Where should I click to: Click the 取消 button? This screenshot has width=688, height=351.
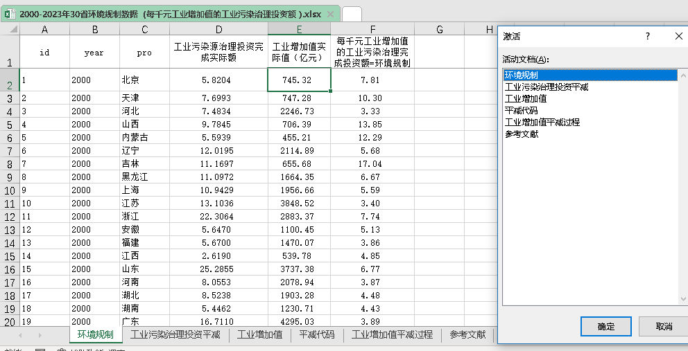664,327
